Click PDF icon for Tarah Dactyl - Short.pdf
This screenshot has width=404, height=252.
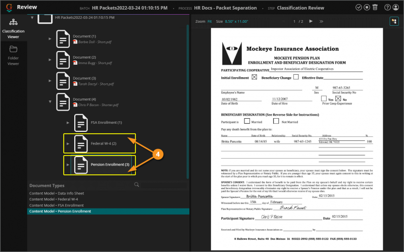point(75,84)
